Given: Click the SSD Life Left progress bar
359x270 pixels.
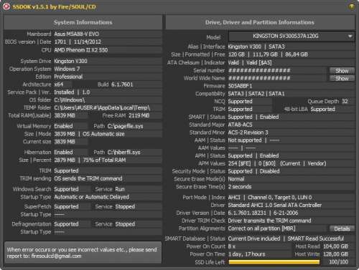Looking at the screenshot, I should coord(274,262).
